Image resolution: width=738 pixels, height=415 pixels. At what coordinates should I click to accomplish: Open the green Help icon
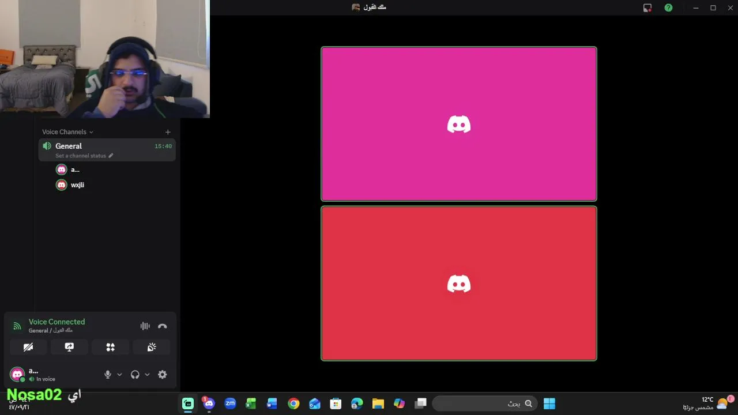coord(668,7)
